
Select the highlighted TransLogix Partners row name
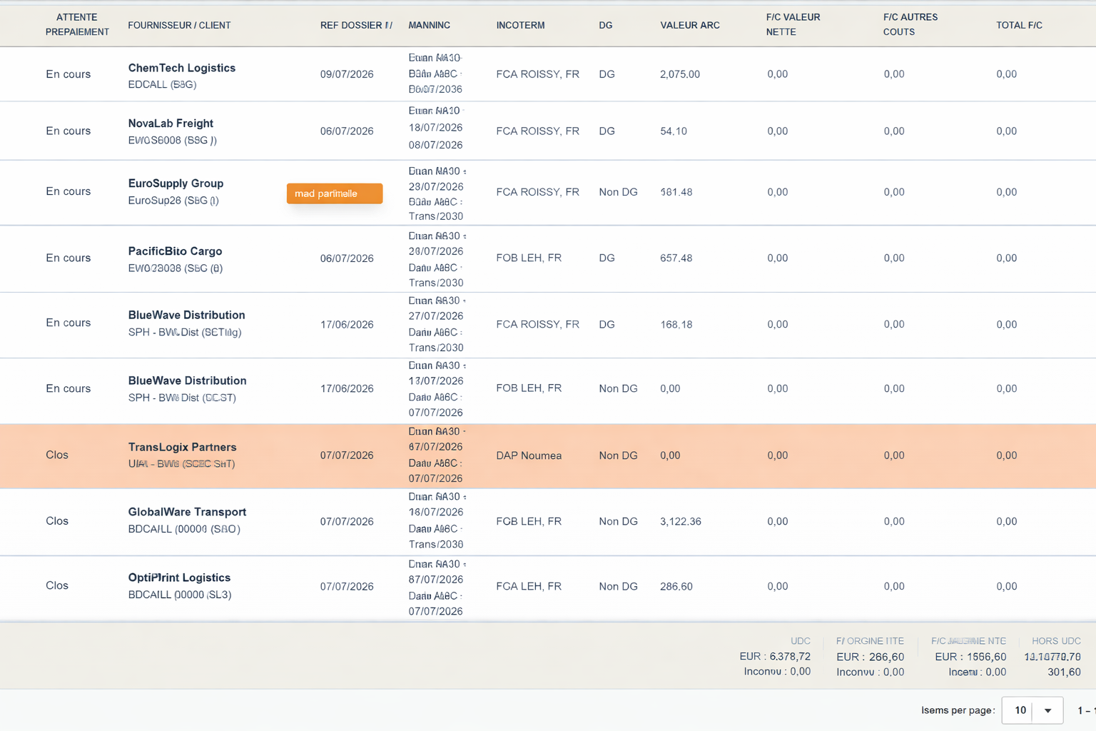point(182,447)
